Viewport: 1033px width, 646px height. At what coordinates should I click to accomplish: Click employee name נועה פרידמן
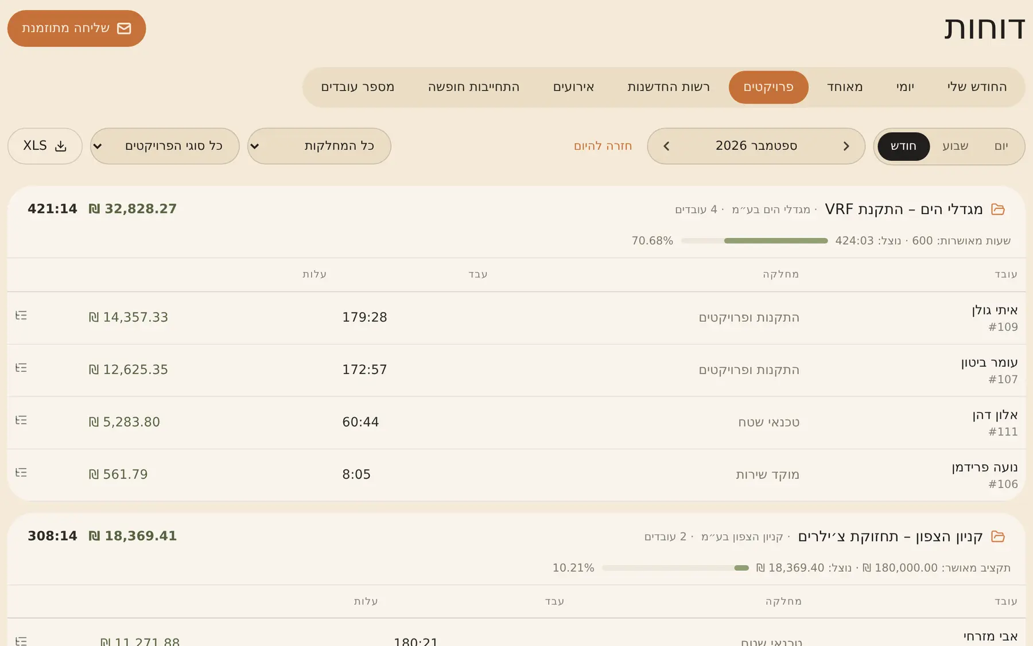coord(985,468)
